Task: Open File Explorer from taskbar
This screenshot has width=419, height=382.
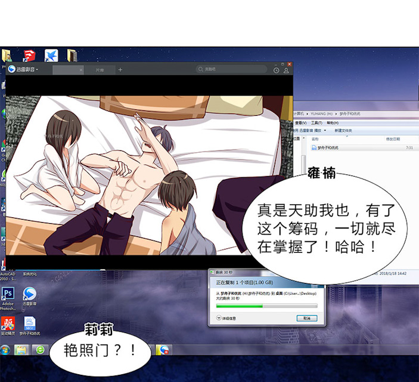Action: click(21, 350)
